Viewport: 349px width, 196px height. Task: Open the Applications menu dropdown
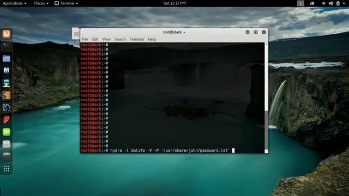pos(15,3)
